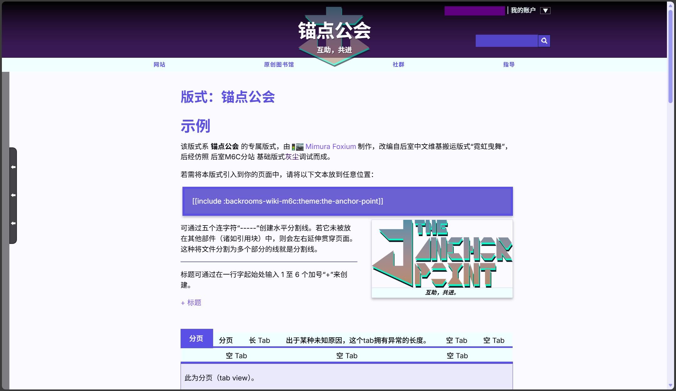Select the rightmost 空 Tab

(x=494, y=340)
